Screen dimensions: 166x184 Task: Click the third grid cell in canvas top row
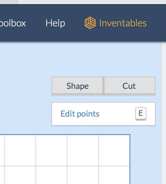pyautogui.click(x=51, y=150)
